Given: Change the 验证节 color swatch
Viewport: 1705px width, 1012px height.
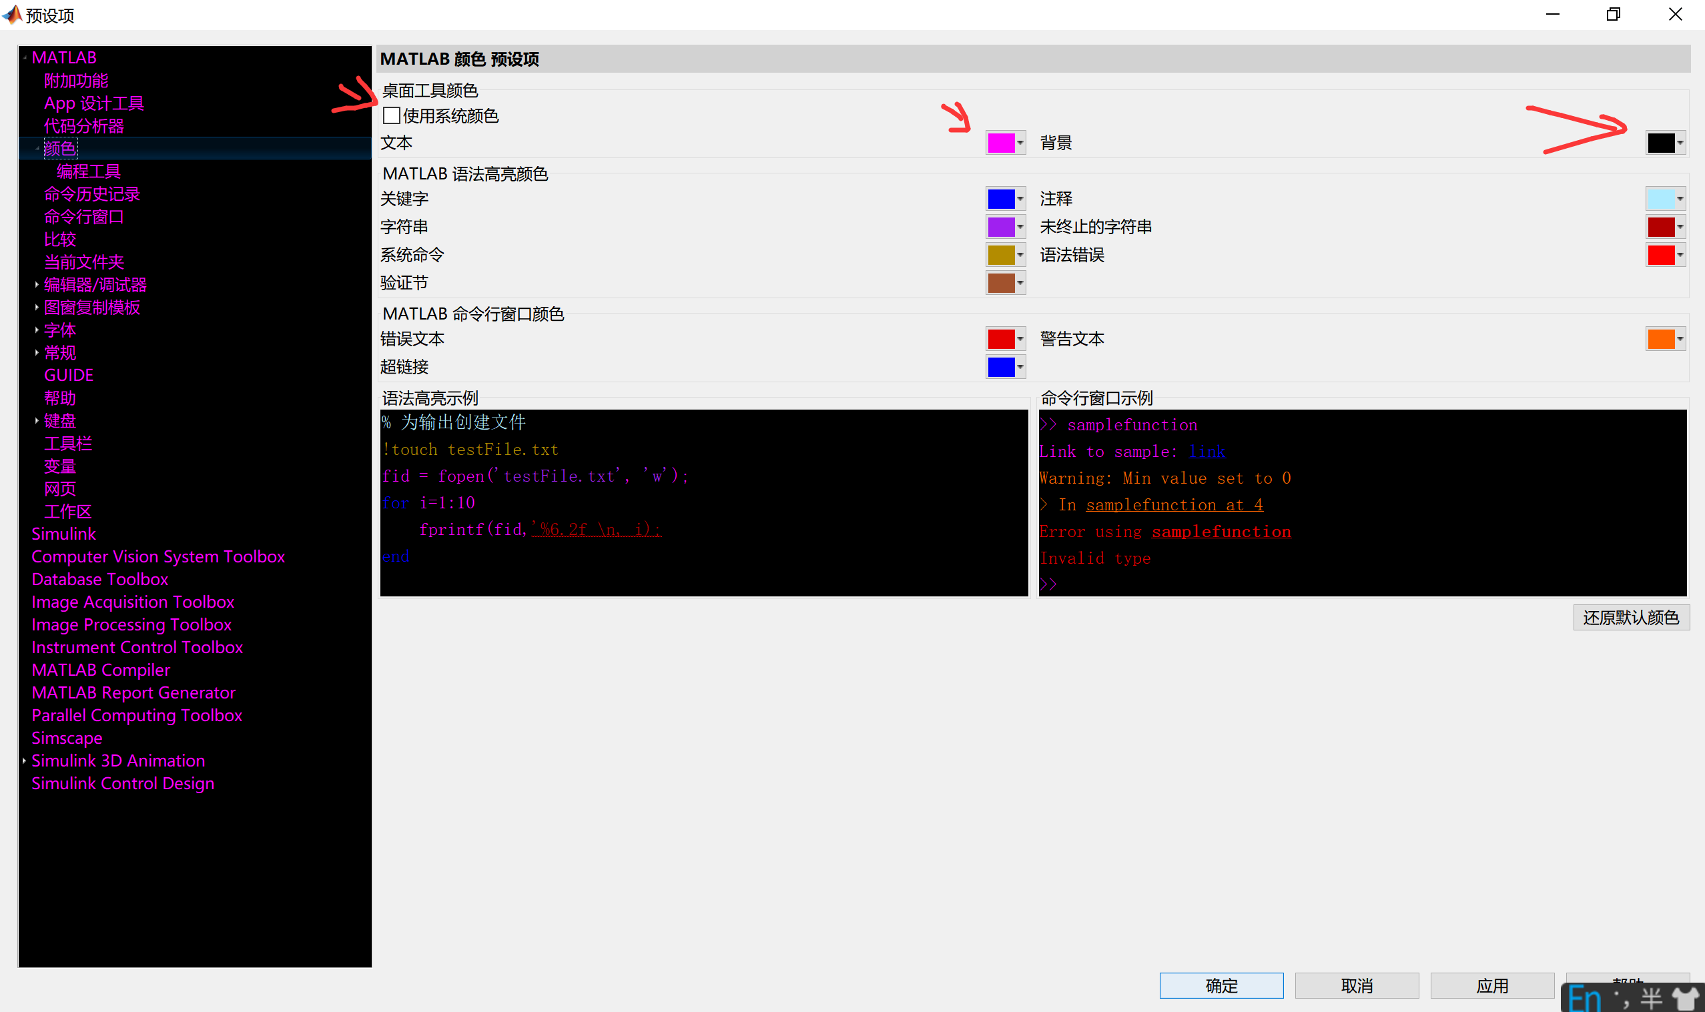Looking at the screenshot, I should click(1005, 282).
